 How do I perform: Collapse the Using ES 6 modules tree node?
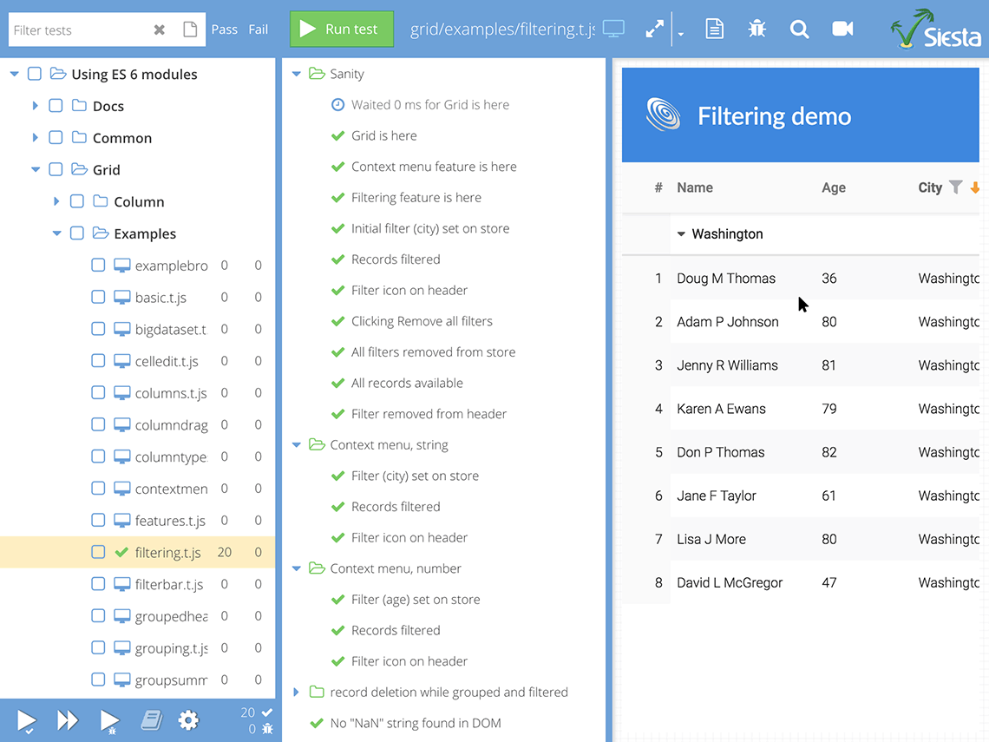pyautogui.click(x=15, y=75)
